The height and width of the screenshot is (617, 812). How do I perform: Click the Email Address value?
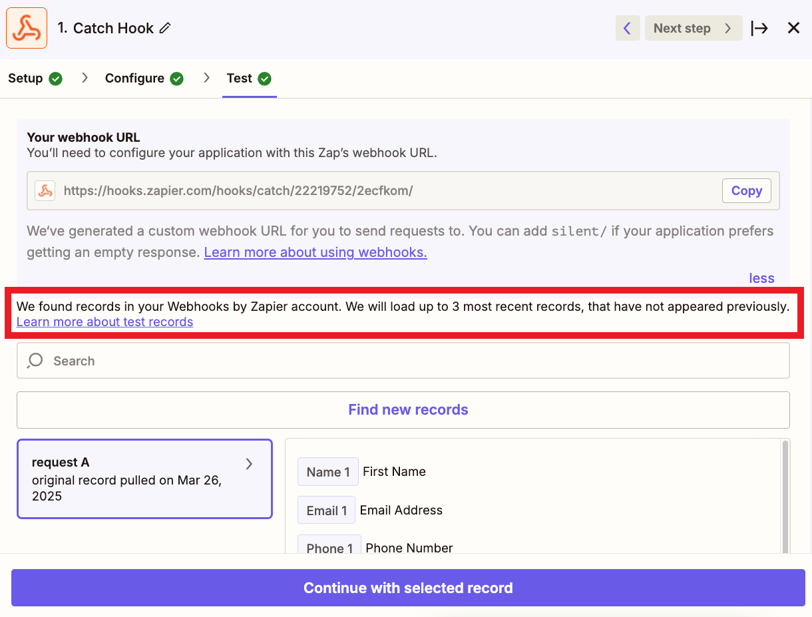tap(401, 511)
